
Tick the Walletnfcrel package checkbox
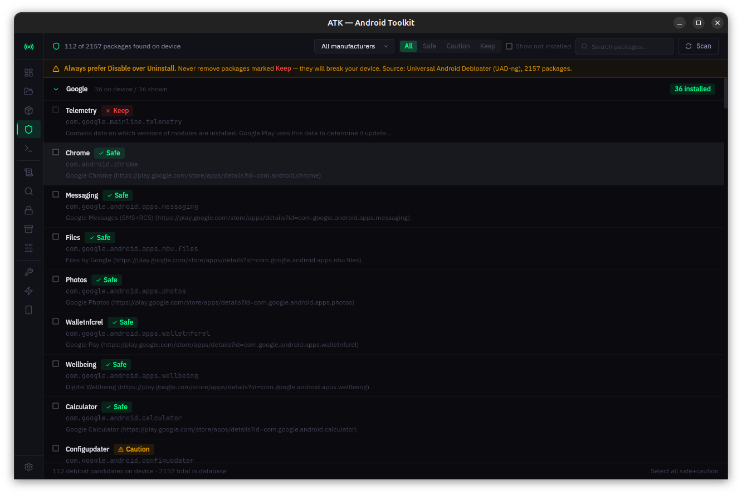tap(56, 321)
